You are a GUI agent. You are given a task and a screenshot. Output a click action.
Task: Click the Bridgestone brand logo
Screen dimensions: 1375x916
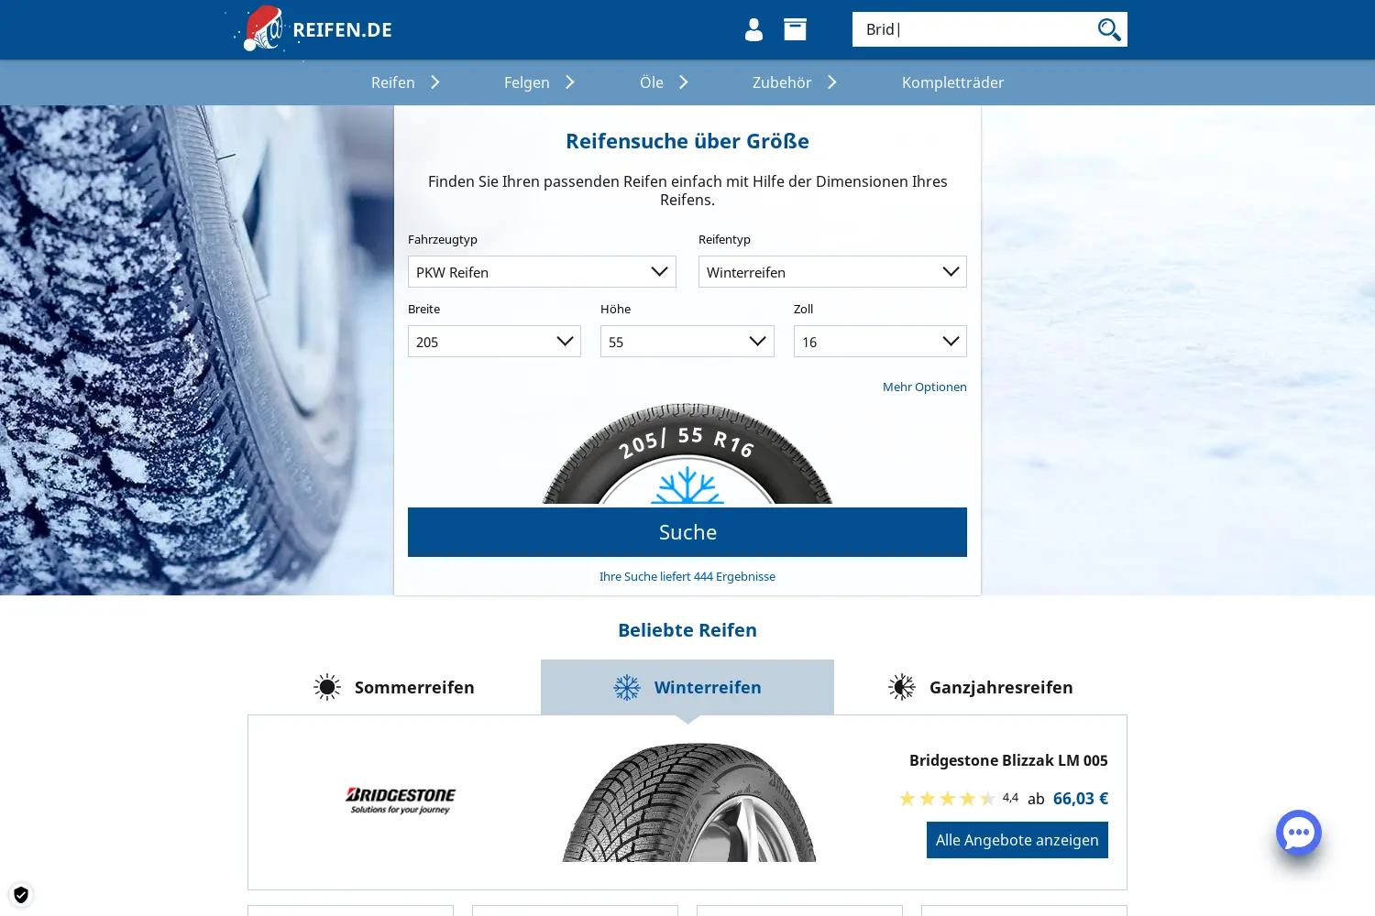(401, 801)
